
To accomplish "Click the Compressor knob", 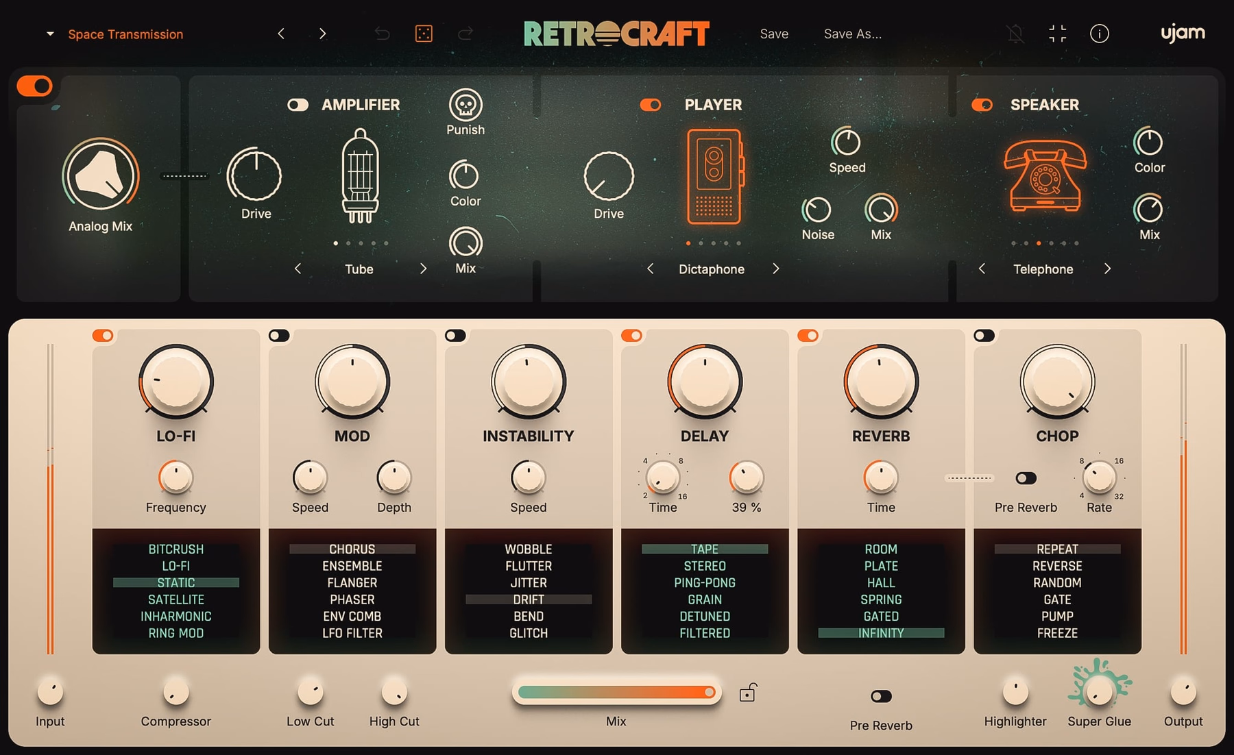I will 176,692.
